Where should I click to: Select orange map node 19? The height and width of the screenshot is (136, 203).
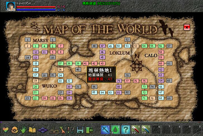[x=36, y=81]
